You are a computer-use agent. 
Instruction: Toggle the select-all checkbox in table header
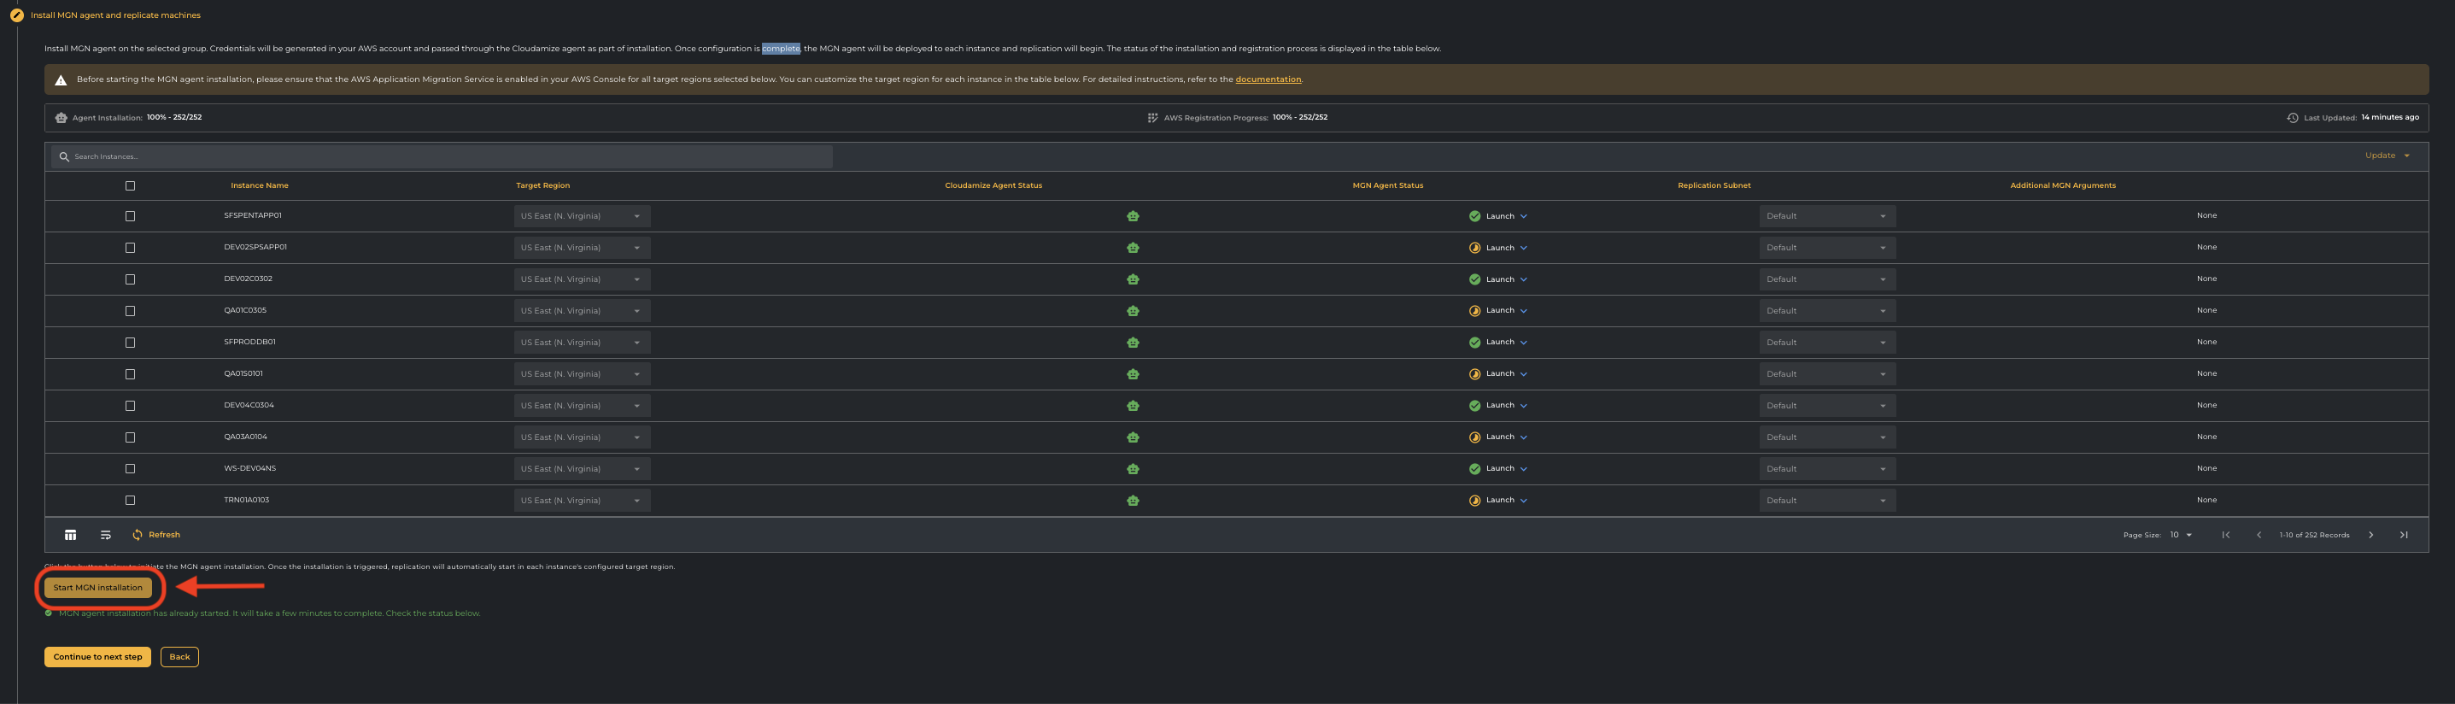131,185
